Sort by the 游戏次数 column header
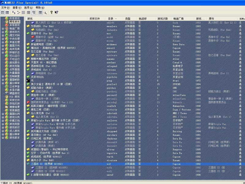This screenshot has height=184, width=245. [164, 19]
